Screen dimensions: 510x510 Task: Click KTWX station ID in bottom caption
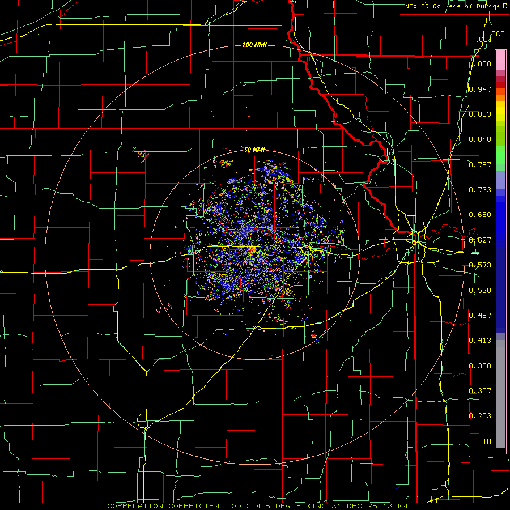(x=316, y=506)
